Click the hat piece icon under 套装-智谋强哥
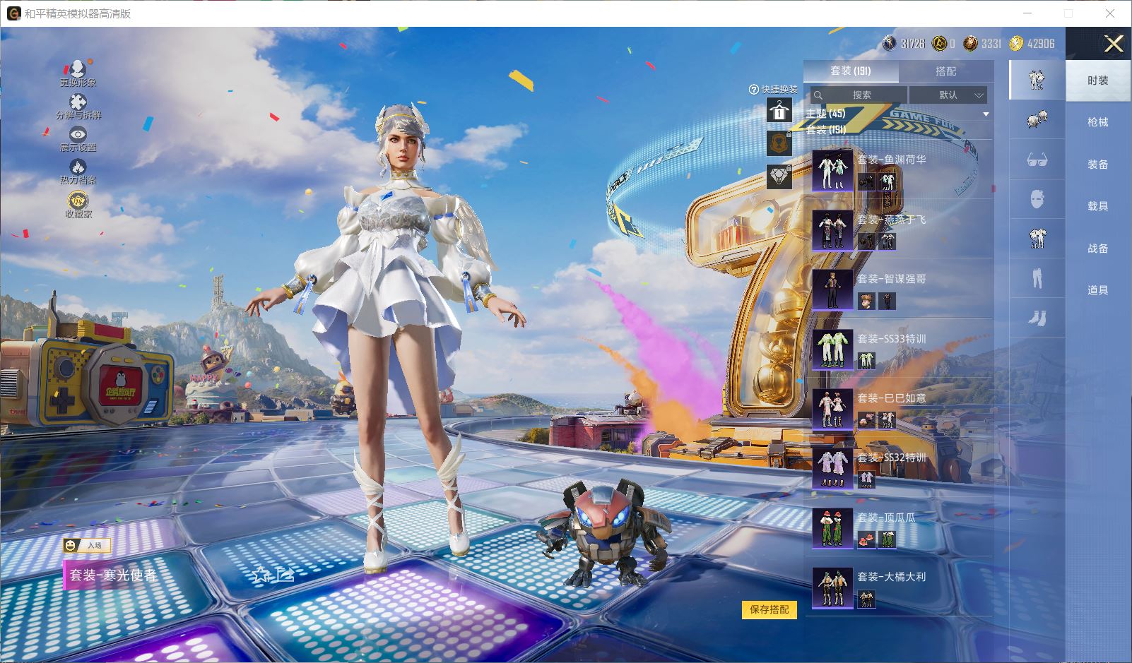 pyautogui.click(x=866, y=301)
